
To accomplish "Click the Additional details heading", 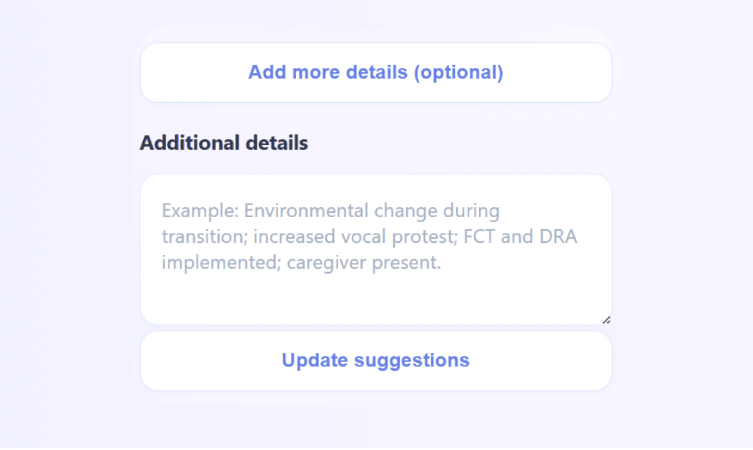I will [x=224, y=143].
